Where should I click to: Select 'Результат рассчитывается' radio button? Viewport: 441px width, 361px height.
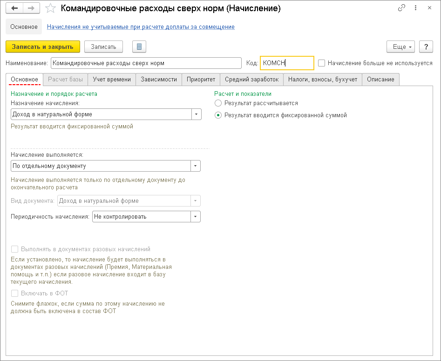[218, 103]
